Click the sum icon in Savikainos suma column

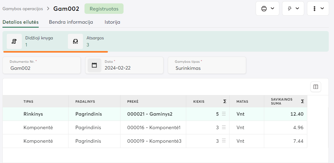(x=303, y=101)
